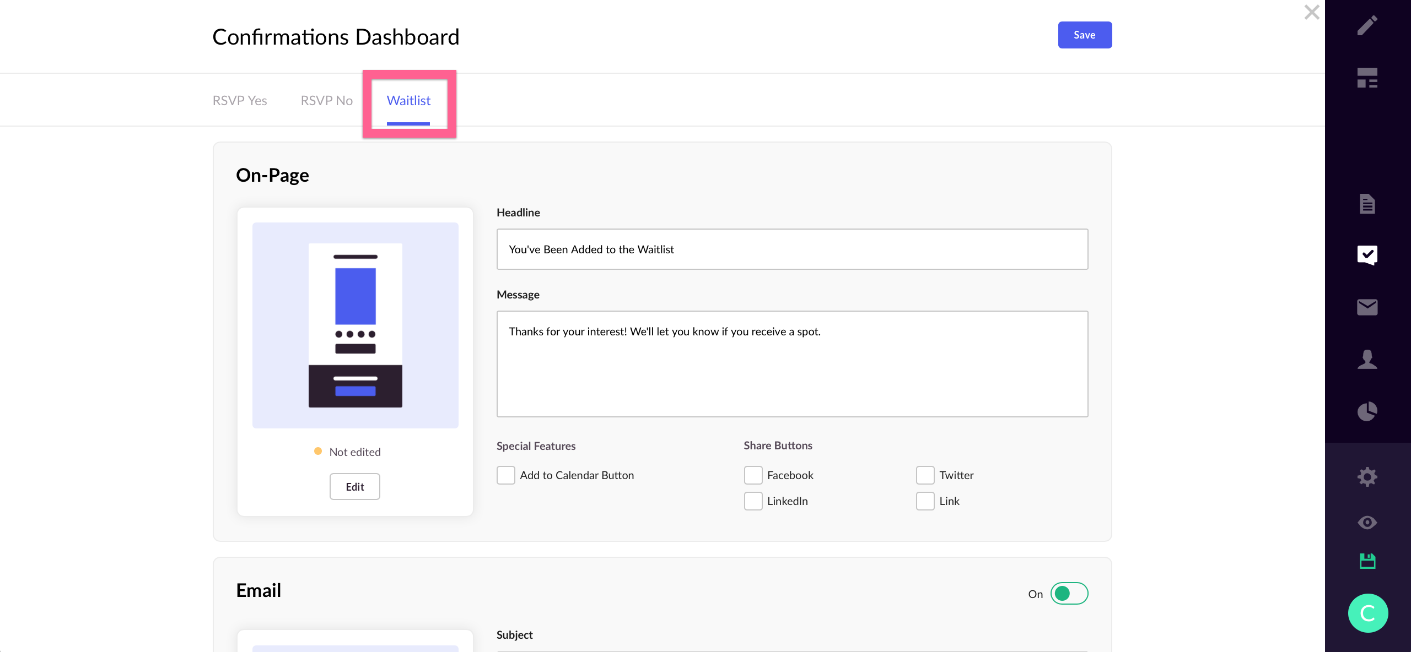Open the analytics pie chart icon
This screenshot has width=1411, height=652.
[1367, 411]
